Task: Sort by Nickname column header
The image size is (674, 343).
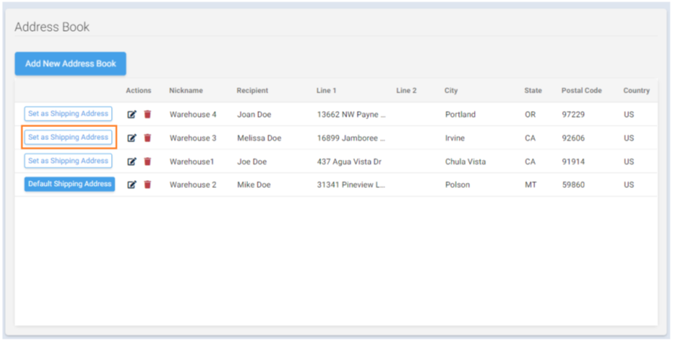Action: click(x=186, y=91)
